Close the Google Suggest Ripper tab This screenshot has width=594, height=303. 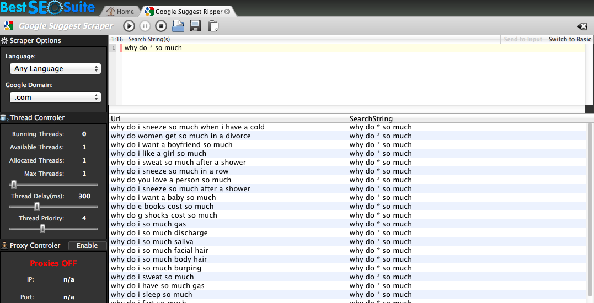227,12
